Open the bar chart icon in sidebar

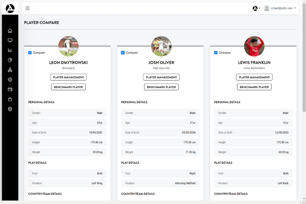(x=10, y=50)
